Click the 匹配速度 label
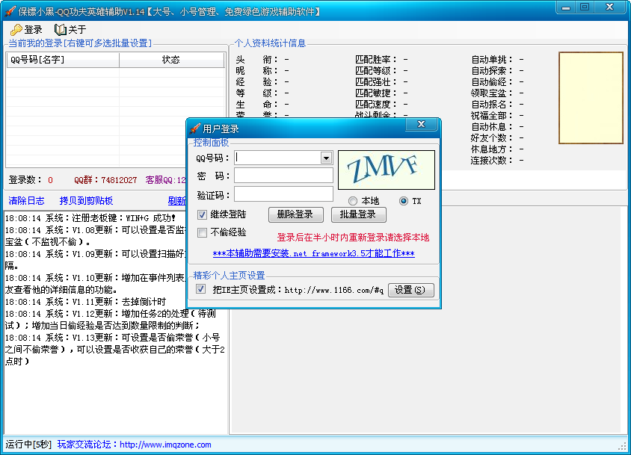Screen dimensions: 631x455 tap(376, 104)
